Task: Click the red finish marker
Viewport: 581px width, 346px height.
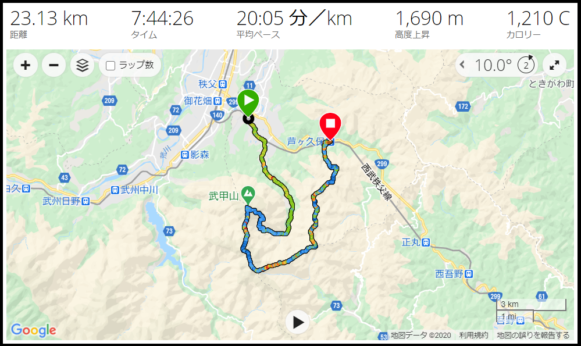Action: point(330,126)
